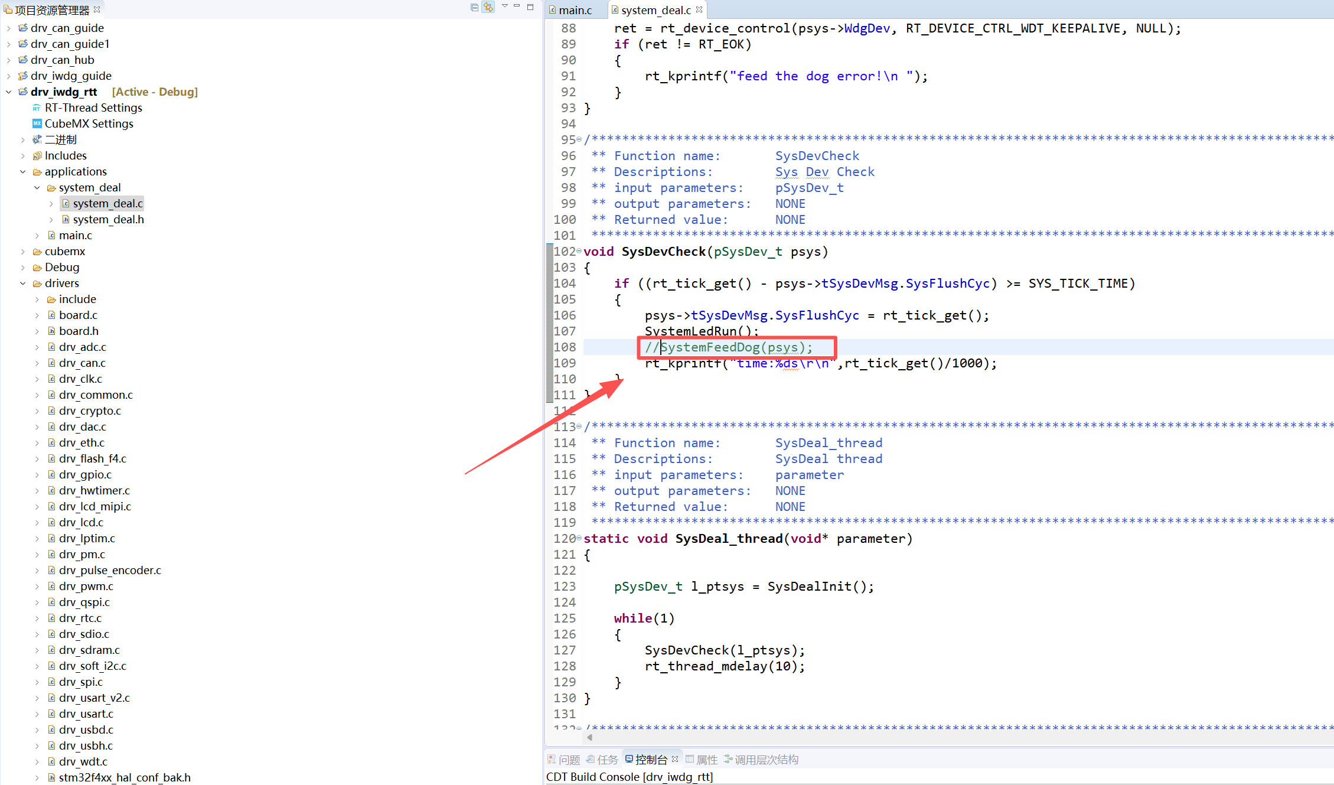
Task: Click the drv_can.c file icon
Action: pyautogui.click(x=51, y=363)
